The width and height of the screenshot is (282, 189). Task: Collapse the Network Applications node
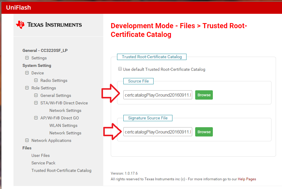pos(27,140)
